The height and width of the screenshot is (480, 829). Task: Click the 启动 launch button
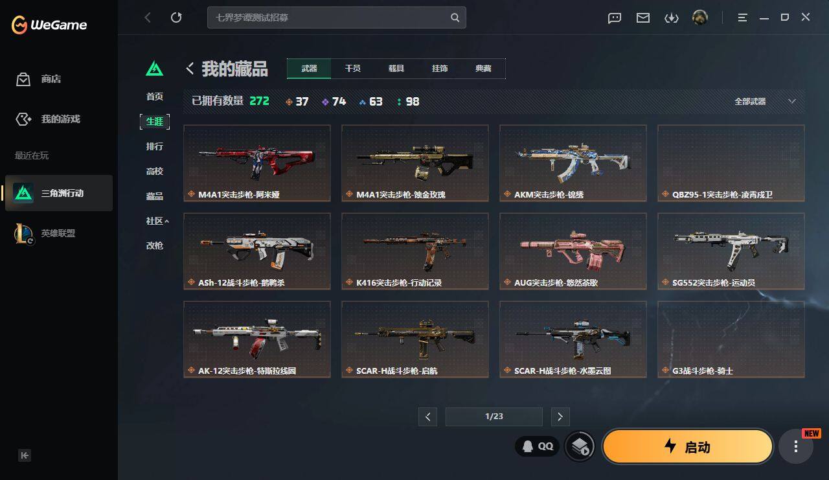tap(688, 446)
